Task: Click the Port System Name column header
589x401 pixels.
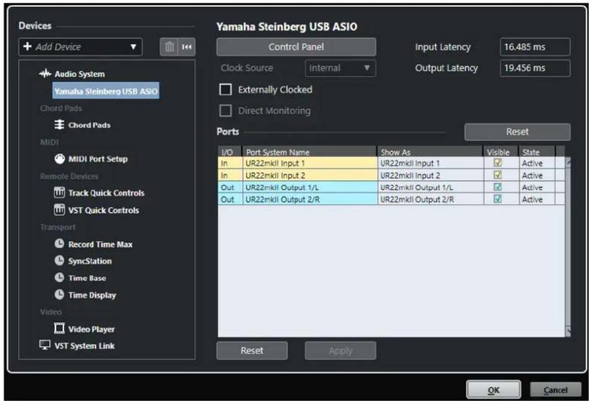Action: click(309, 152)
